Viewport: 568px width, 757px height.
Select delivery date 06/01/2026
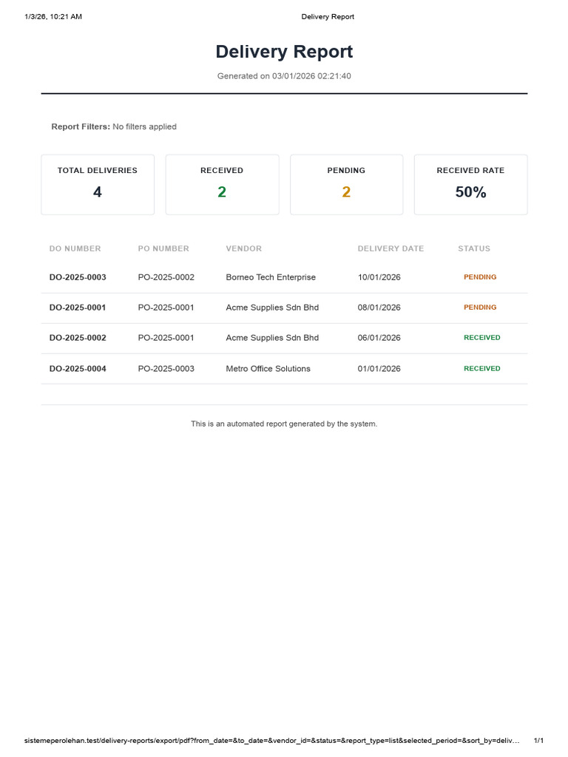(x=379, y=338)
